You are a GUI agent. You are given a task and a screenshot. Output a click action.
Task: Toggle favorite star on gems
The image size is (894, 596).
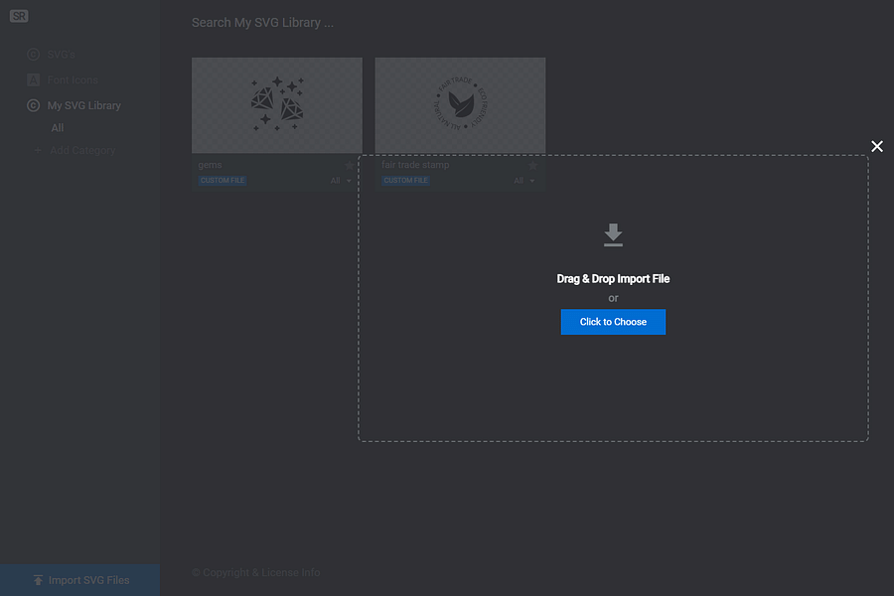click(349, 165)
